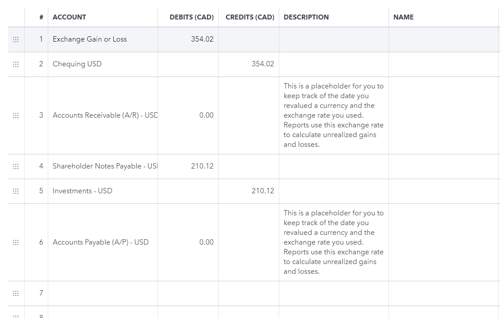Click drag handle for Accounts Payable row
Viewport: 500px width, 318px height.
point(16,242)
